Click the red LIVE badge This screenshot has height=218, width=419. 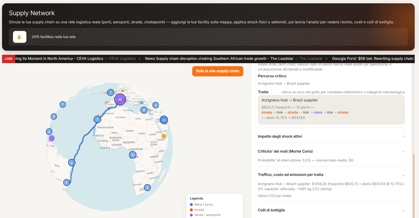coord(9,59)
